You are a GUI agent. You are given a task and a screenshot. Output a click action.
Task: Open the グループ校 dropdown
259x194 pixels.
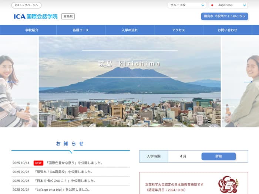tap(187, 5)
